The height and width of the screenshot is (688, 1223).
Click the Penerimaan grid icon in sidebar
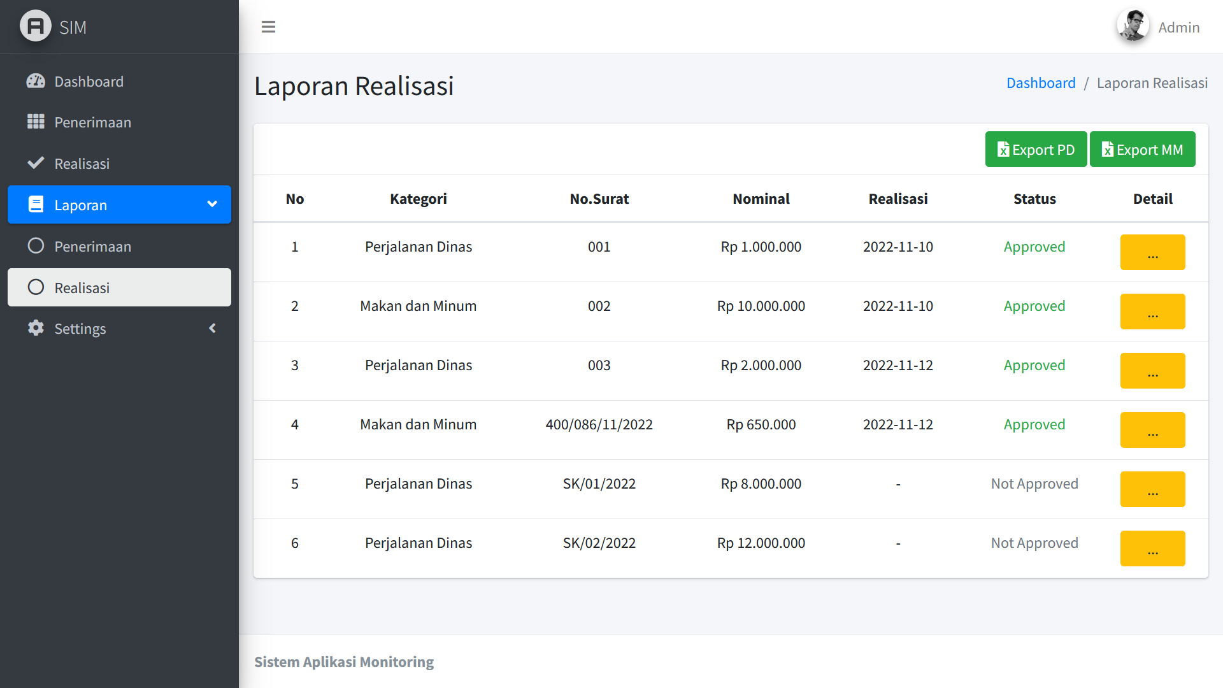(36, 122)
